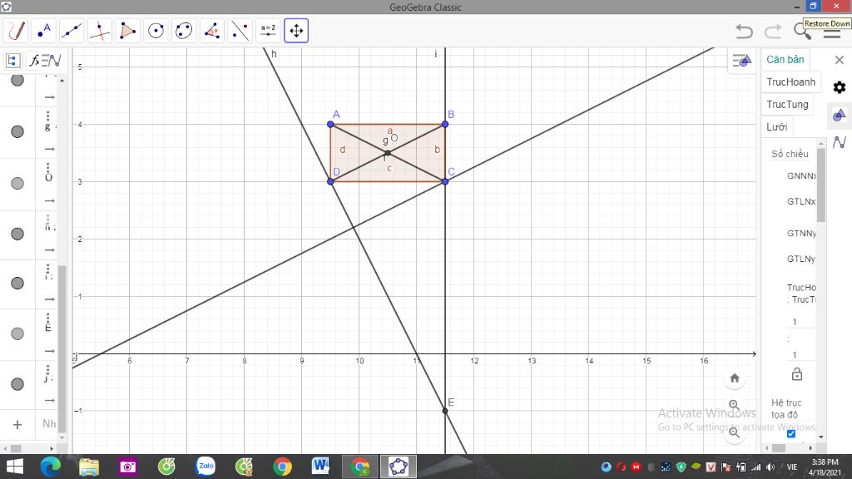Switch to the TrucTung tab
The height and width of the screenshot is (479, 852).
[x=787, y=104]
